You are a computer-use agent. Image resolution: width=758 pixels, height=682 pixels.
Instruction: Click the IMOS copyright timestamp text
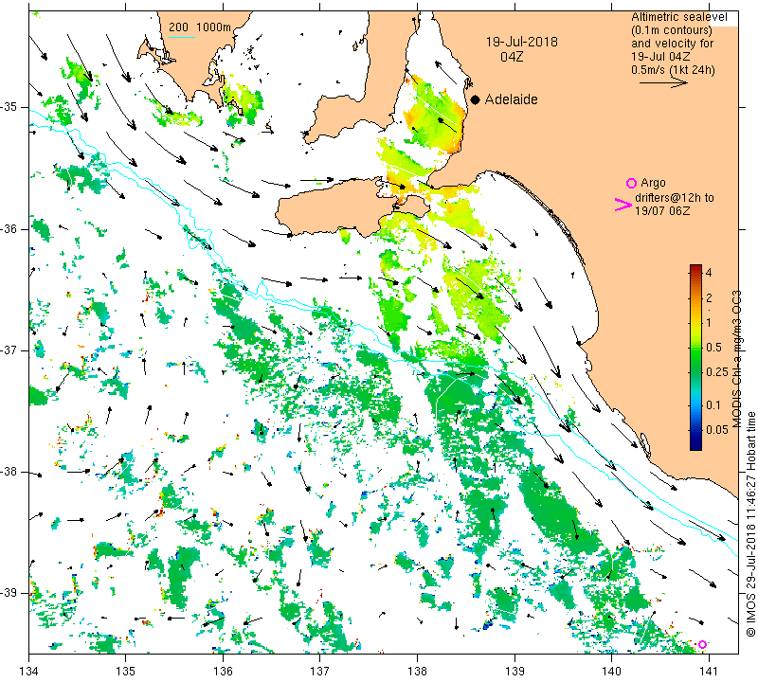[750, 524]
